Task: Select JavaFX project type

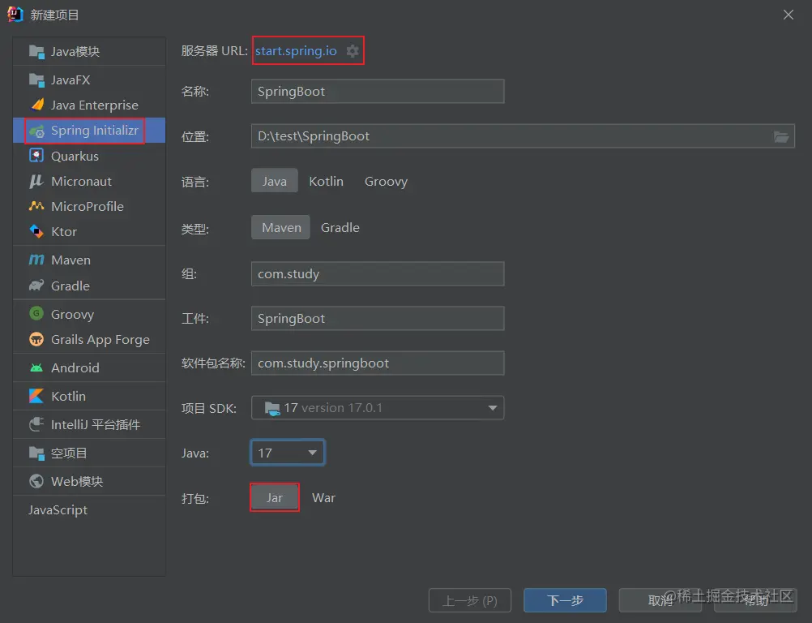Action: point(89,79)
